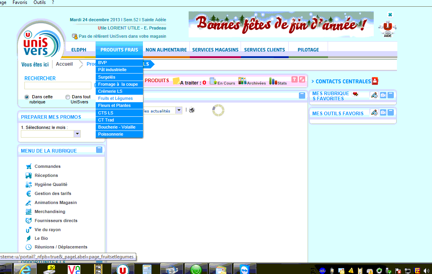Click the add-favorite heart icon in Mes Rubriques
This screenshot has width=432, height=274.
tap(355, 94)
